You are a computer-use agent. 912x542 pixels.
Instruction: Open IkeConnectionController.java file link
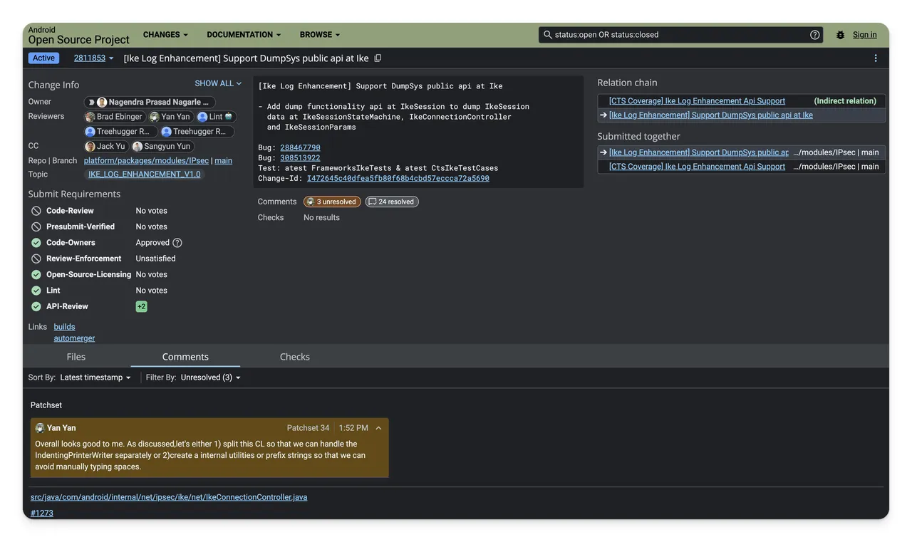click(x=169, y=497)
